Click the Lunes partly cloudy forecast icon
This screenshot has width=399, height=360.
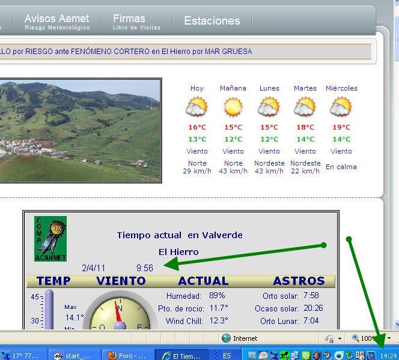tap(269, 107)
